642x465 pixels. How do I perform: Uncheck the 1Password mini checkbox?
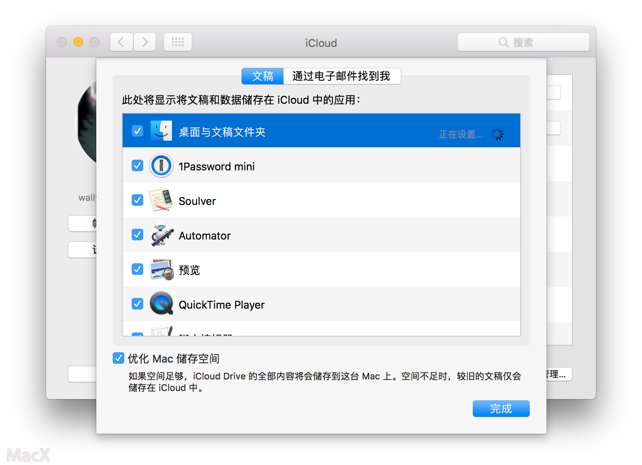pos(137,165)
